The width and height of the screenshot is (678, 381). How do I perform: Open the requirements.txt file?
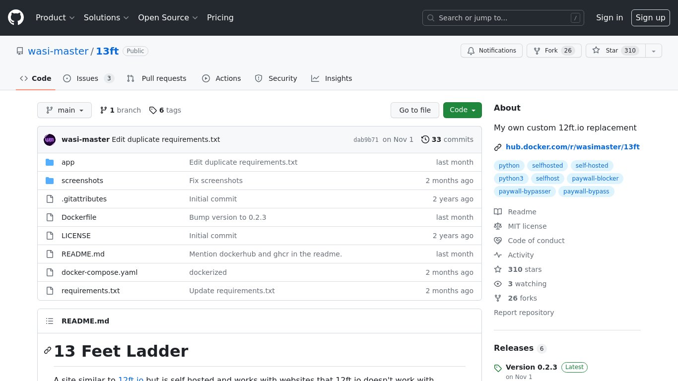coord(90,291)
